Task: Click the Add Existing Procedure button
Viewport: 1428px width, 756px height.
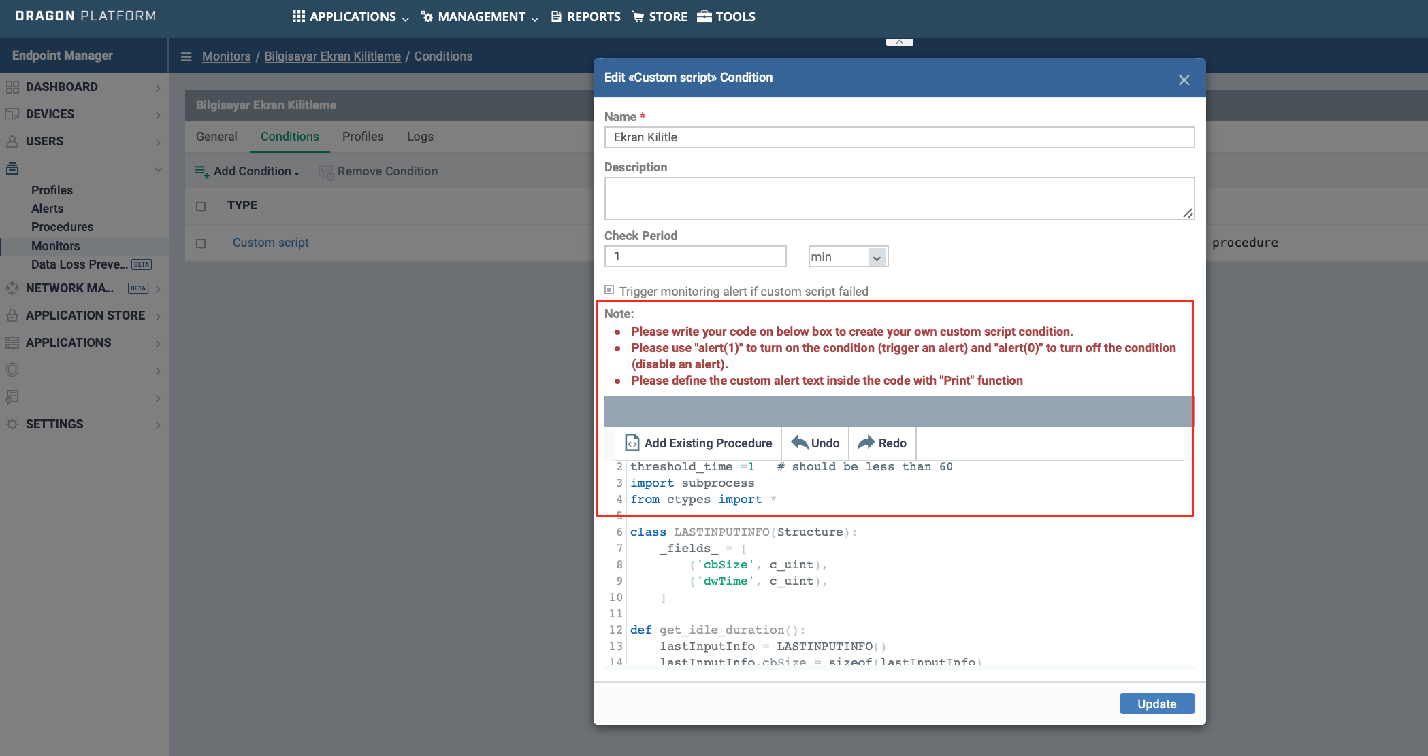Action: (x=699, y=443)
